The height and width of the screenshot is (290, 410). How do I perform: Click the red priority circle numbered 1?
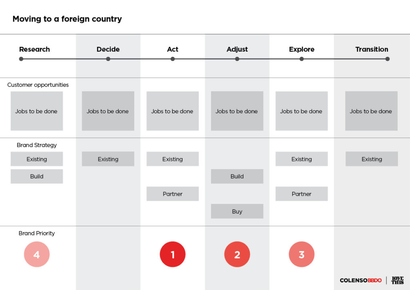(x=173, y=254)
